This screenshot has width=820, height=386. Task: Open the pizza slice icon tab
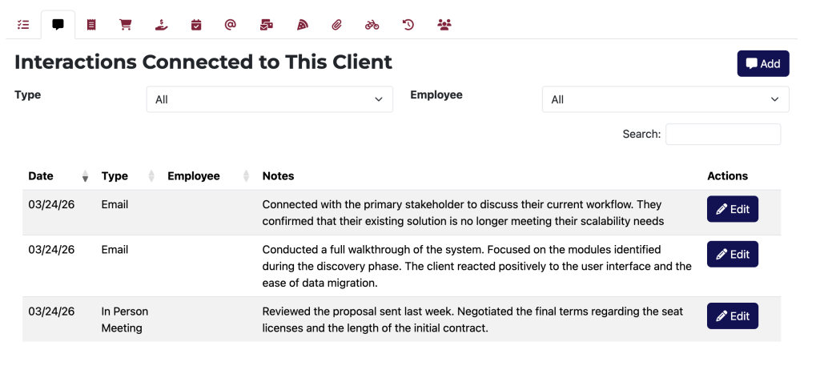302,25
